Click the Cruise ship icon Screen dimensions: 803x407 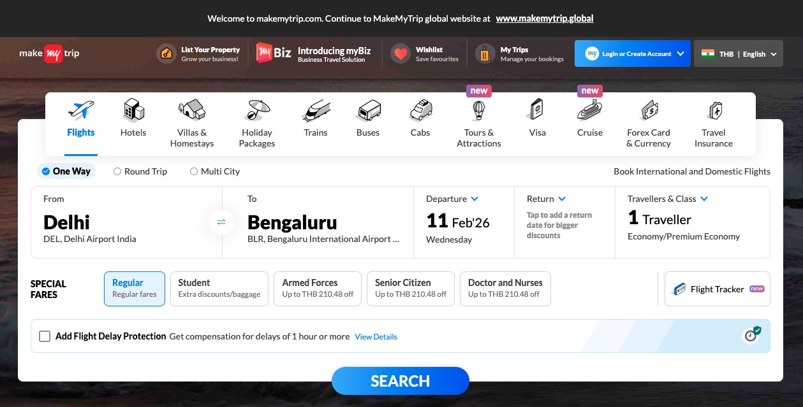(x=590, y=111)
